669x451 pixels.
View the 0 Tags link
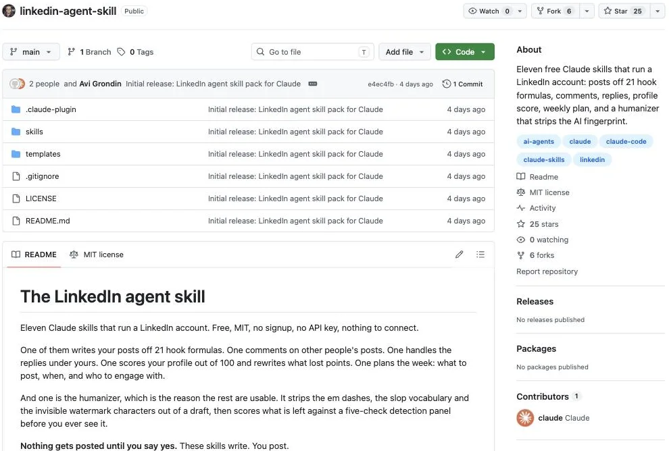[x=136, y=52]
